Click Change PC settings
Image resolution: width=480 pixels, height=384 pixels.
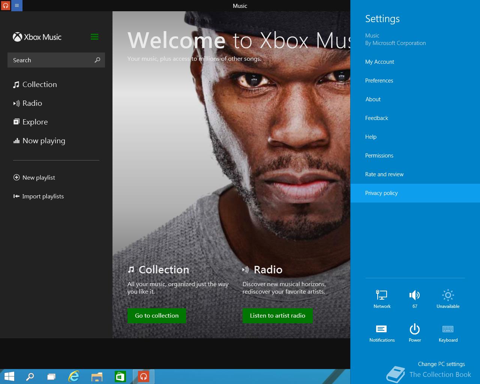tap(441, 364)
